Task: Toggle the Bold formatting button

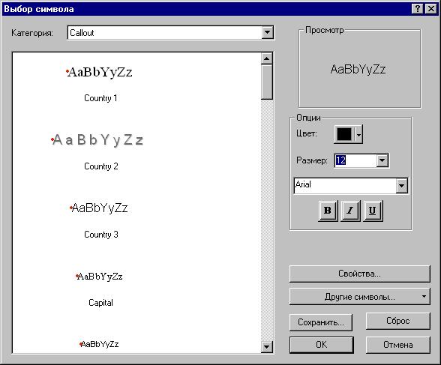Action: pyautogui.click(x=328, y=211)
